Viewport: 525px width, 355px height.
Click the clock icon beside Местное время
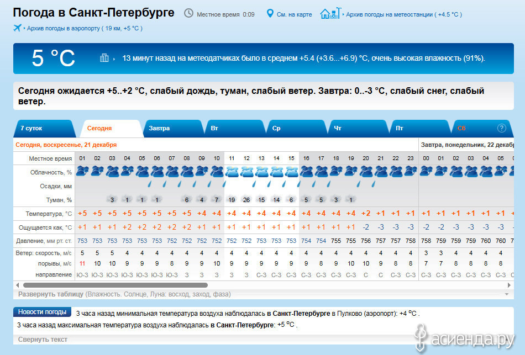[188, 13]
